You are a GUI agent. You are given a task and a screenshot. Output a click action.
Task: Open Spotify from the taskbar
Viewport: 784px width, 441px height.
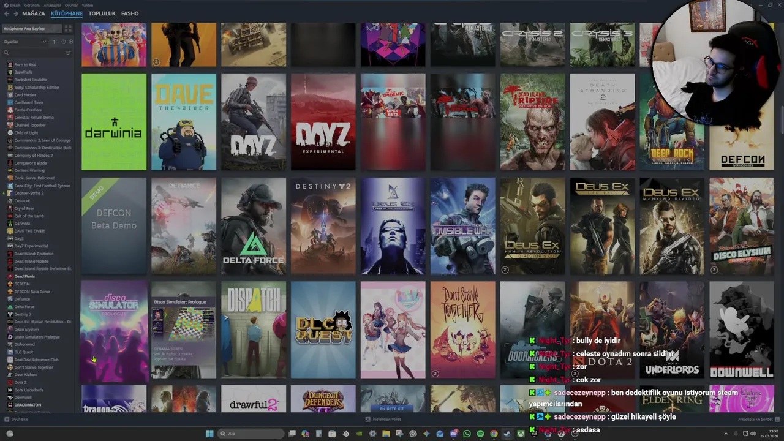(480, 434)
